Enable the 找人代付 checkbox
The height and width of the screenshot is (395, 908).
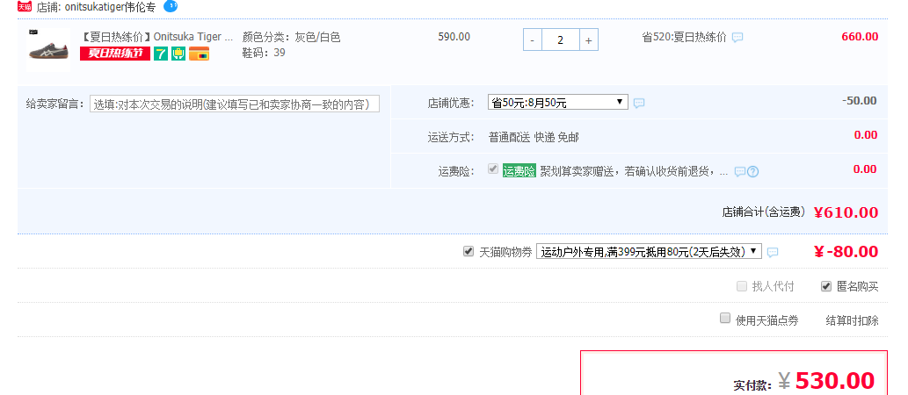(742, 285)
